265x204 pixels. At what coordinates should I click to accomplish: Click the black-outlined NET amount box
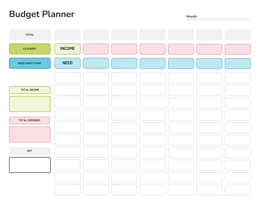click(30, 165)
